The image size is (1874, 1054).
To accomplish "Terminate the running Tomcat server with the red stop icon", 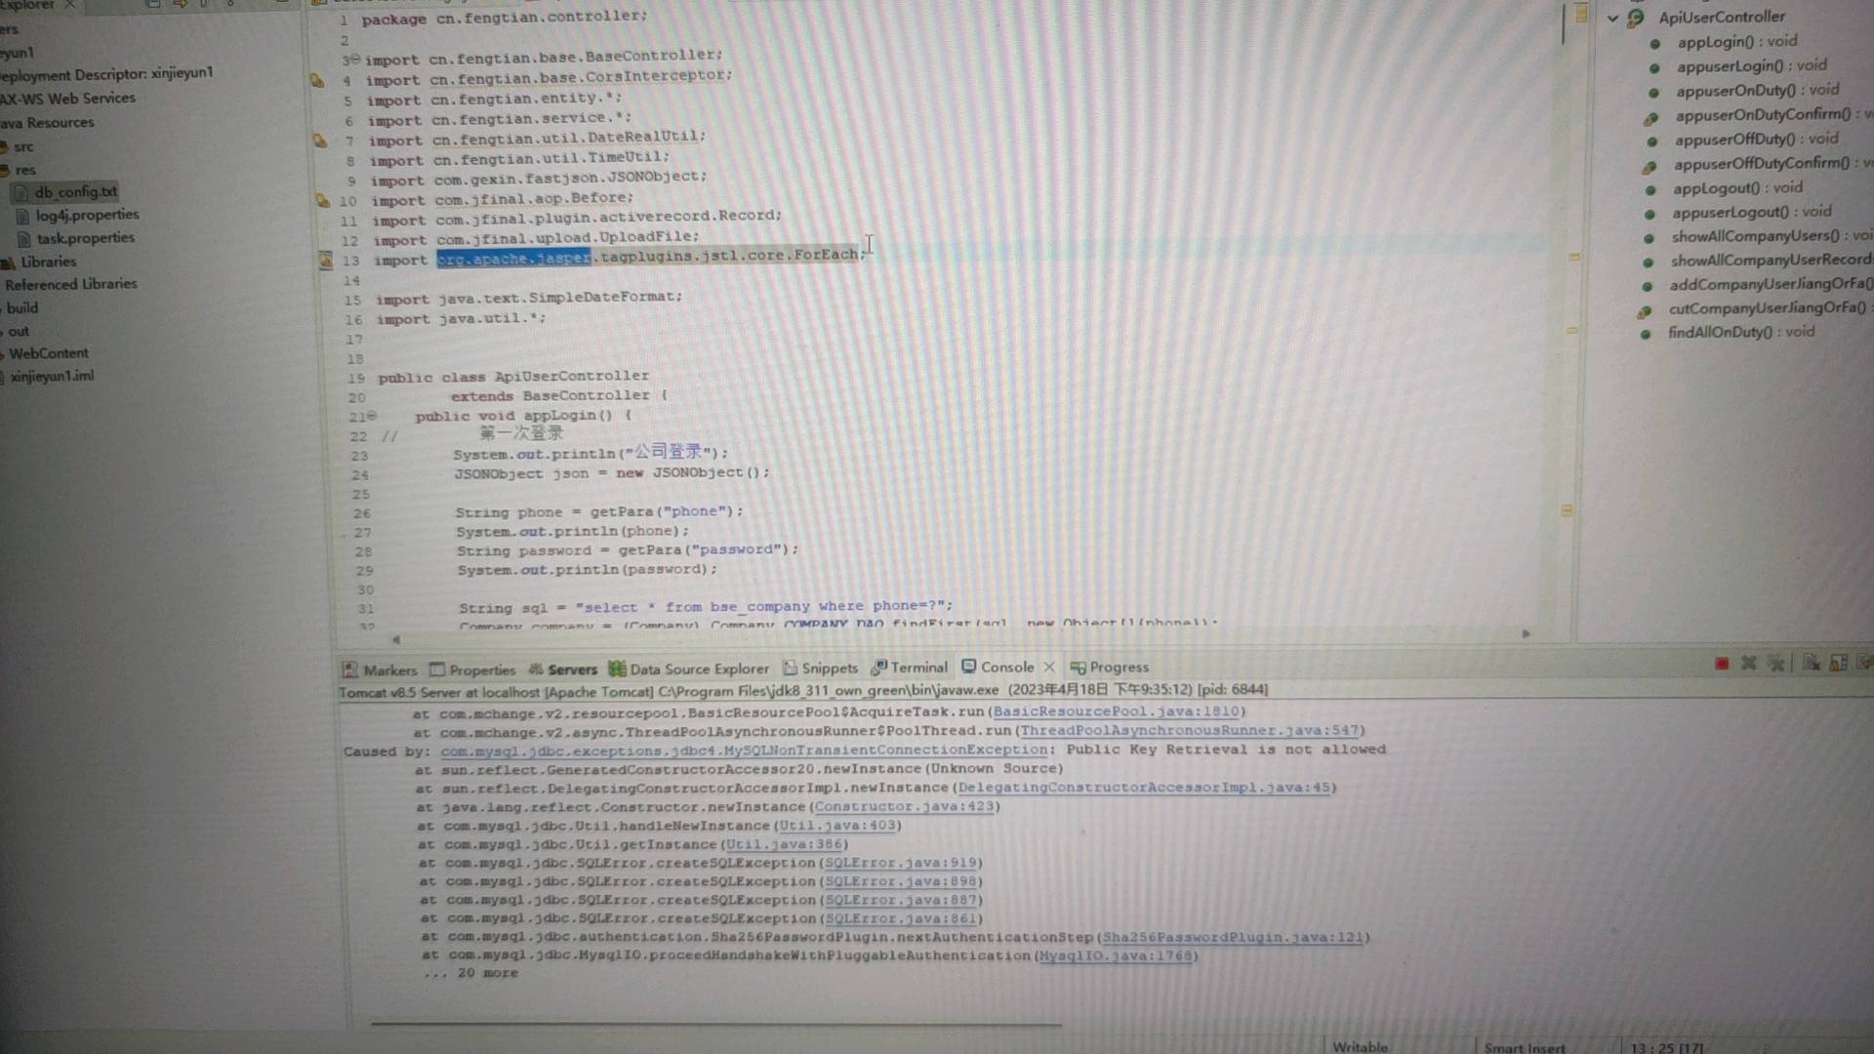I will [1722, 664].
